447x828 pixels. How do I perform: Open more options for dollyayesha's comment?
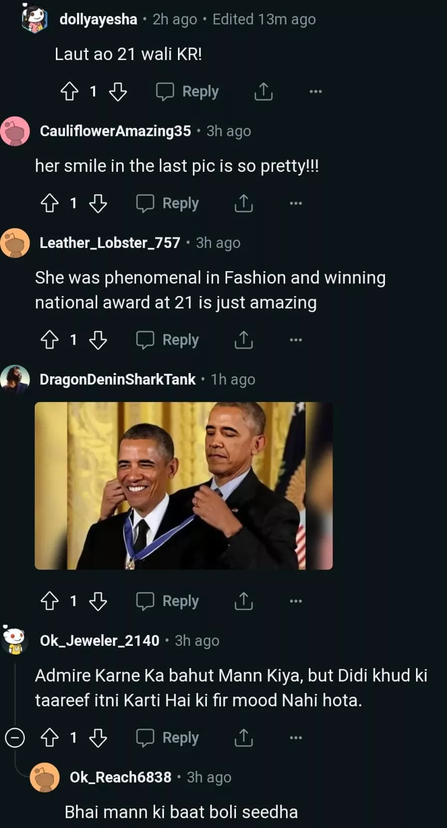(316, 92)
